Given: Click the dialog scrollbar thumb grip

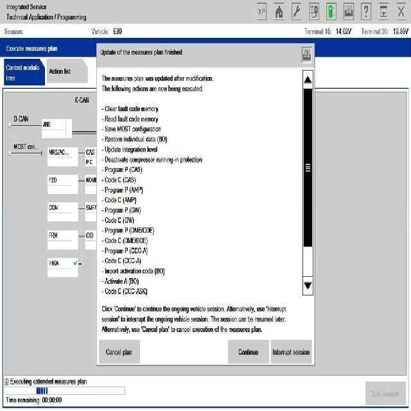Looking at the screenshot, I should click(x=308, y=168).
